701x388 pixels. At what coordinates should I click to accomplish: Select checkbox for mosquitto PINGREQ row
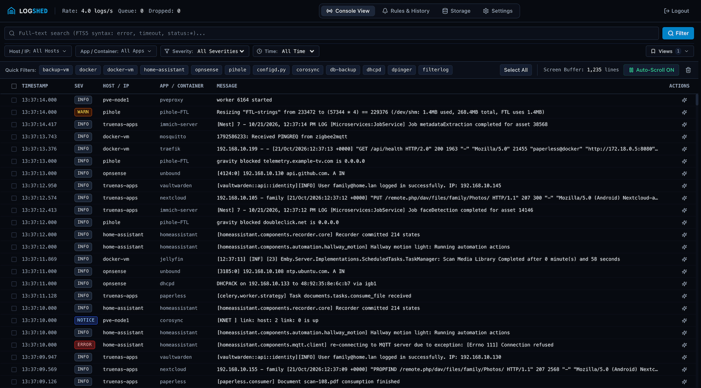point(14,137)
